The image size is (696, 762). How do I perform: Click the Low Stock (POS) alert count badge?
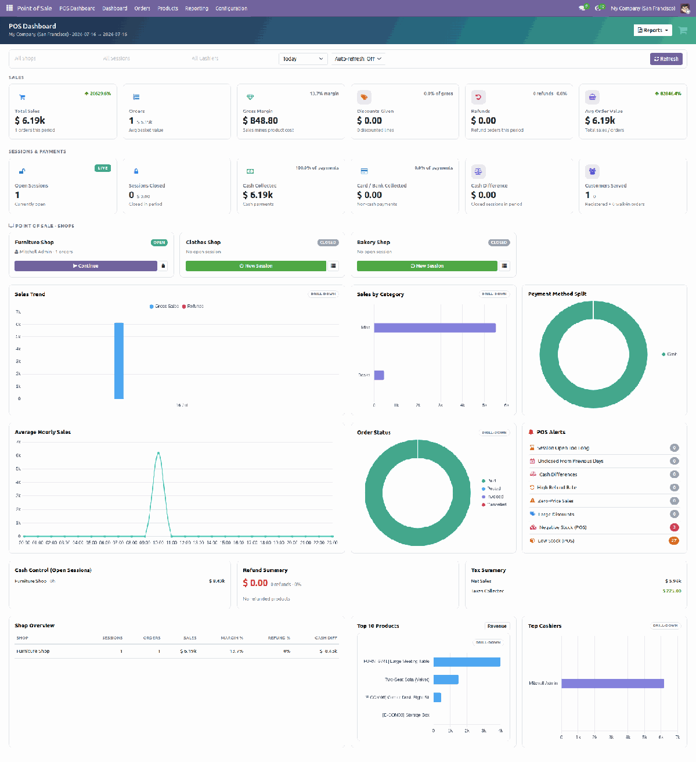(x=674, y=541)
